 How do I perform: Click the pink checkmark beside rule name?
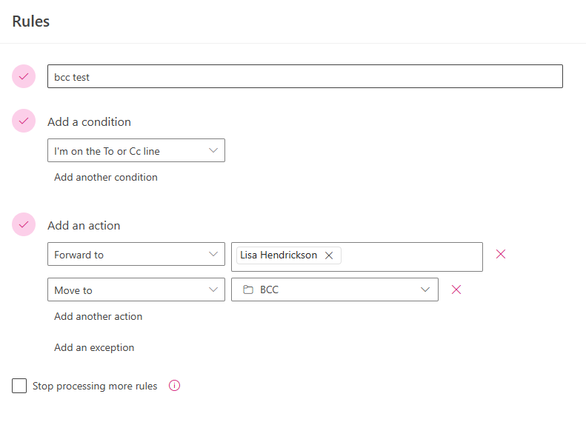click(x=24, y=76)
